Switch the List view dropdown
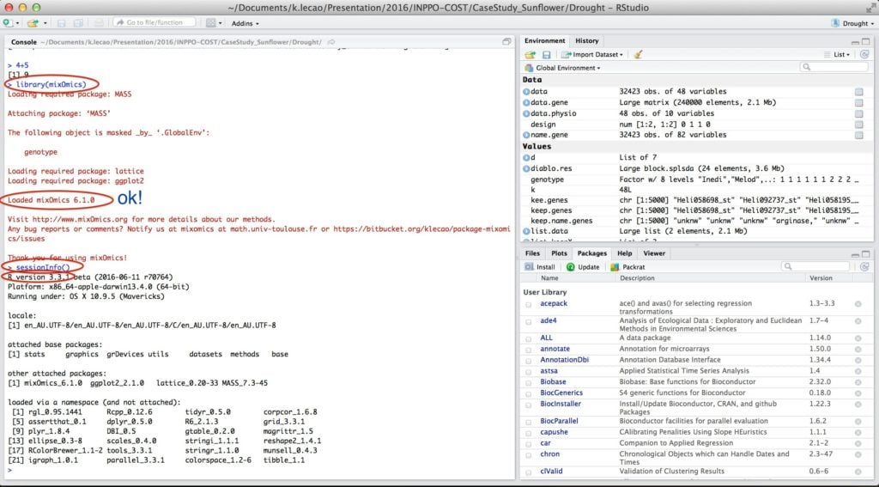The width and height of the screenshot is (879, 487). (x=837, y=54)
